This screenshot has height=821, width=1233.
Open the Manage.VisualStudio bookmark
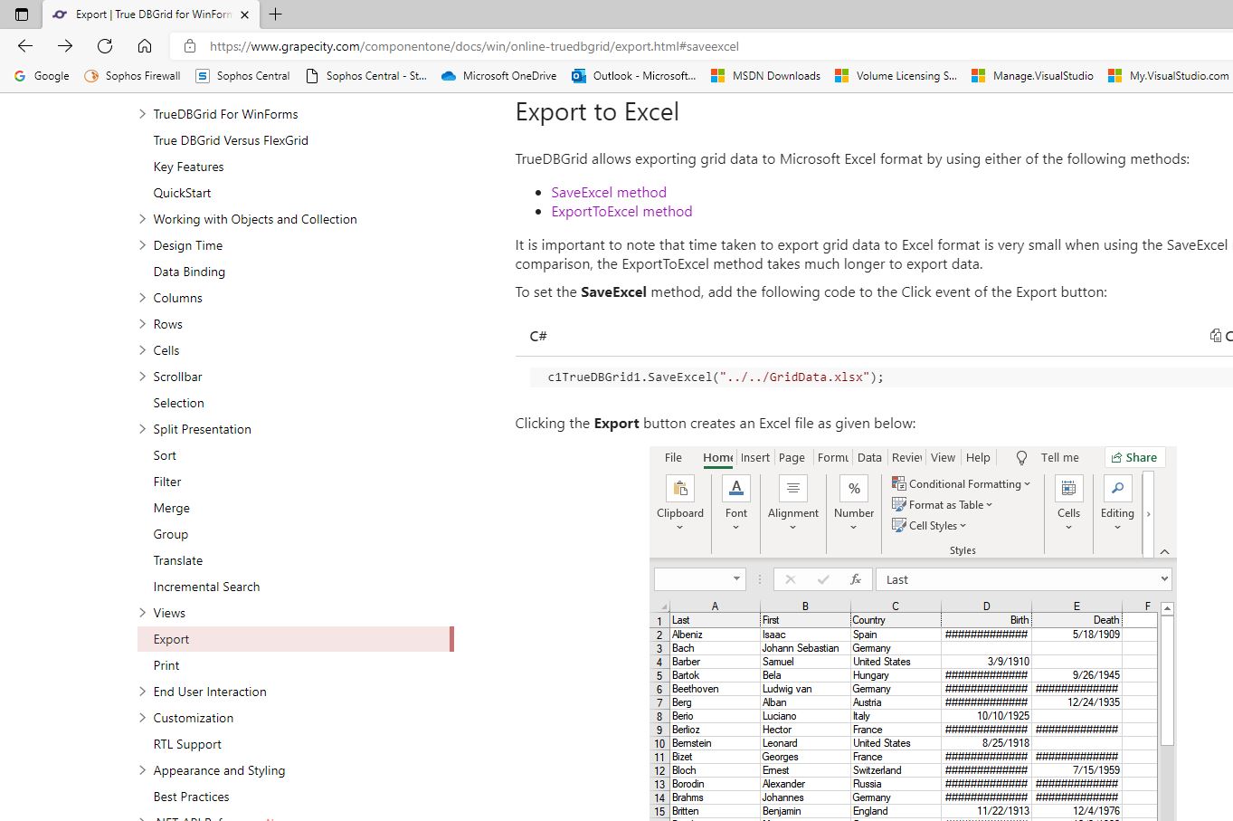tap(1032, 76)
